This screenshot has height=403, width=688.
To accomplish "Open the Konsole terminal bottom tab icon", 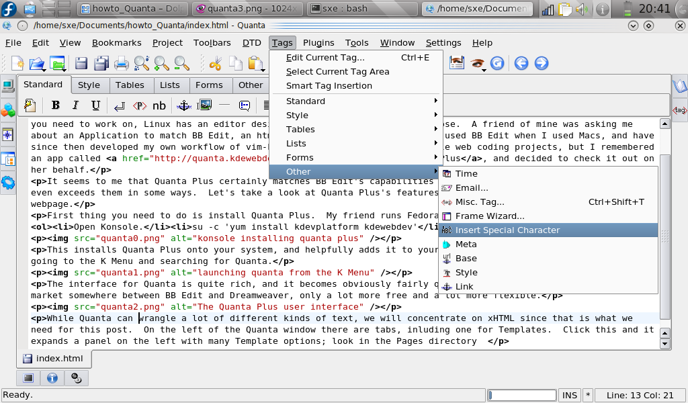I will tap(28, 377).
